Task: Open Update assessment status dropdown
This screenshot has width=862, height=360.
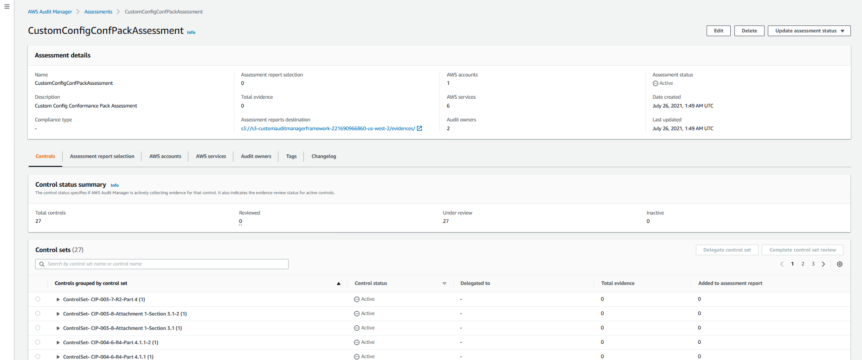Action: click(x=809, y=31)
